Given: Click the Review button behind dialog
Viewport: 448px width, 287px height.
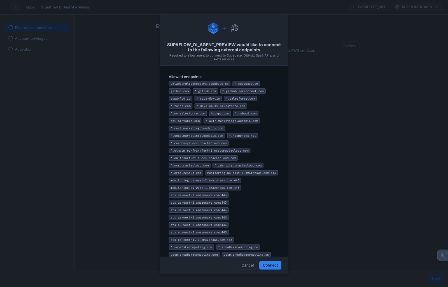Looking at the screenshot, I should (350, 46).
